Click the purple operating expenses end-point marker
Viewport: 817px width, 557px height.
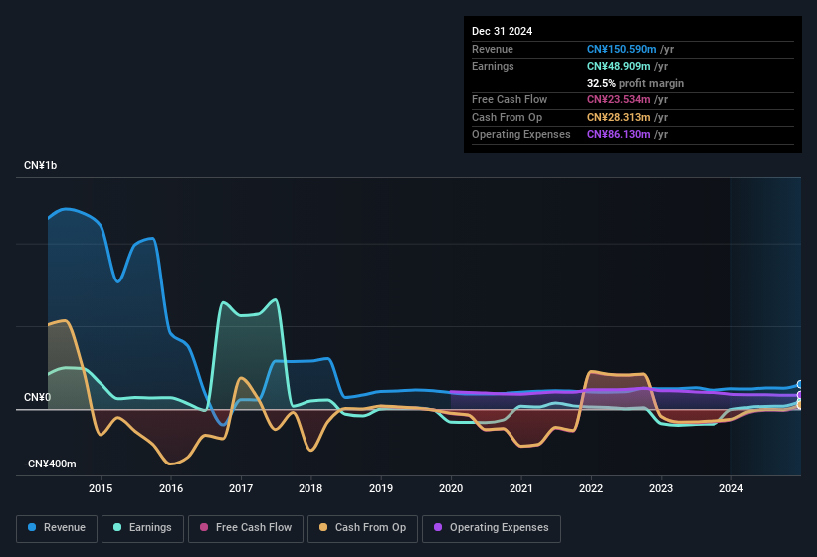(x=800, y=395)
